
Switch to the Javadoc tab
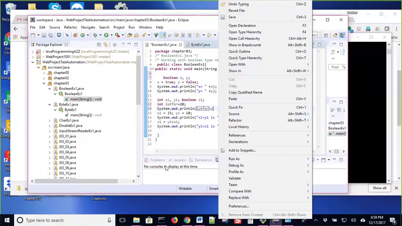(177, 160)
